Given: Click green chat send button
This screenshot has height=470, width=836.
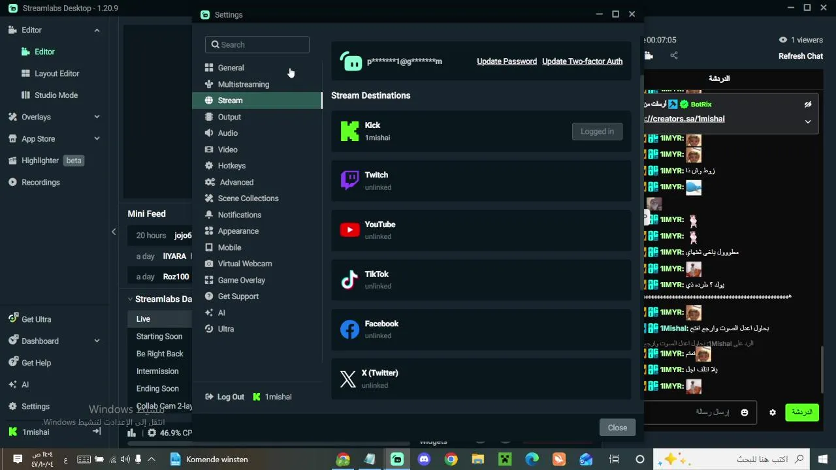Looking at the screenshot, I should click(x=801, y=413).
